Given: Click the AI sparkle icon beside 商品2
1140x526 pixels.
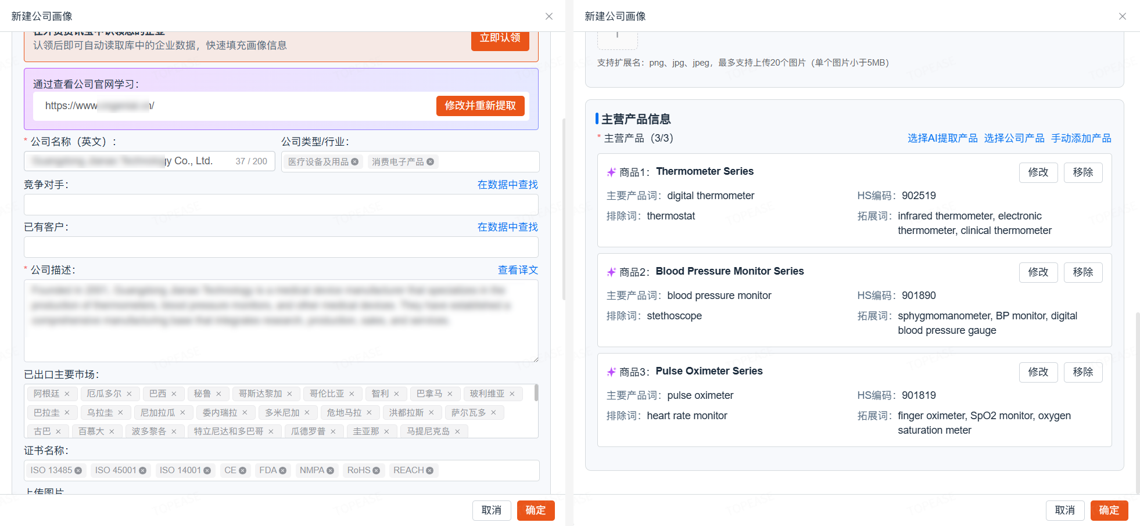Looking at the screenshot, I should pos(611,272).
